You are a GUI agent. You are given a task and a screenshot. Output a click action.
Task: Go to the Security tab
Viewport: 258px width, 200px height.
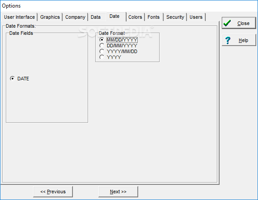pos(175,17)
